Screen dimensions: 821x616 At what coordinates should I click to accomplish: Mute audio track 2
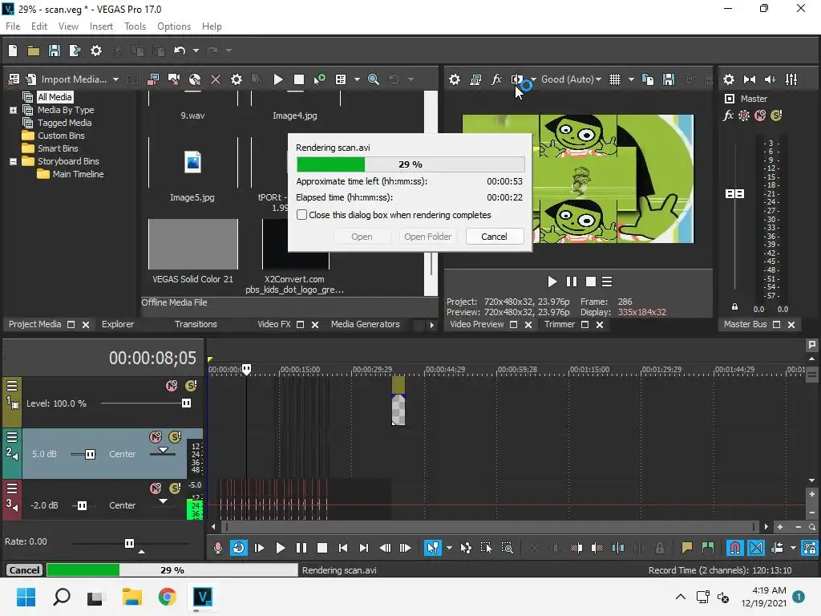point(156,437)
